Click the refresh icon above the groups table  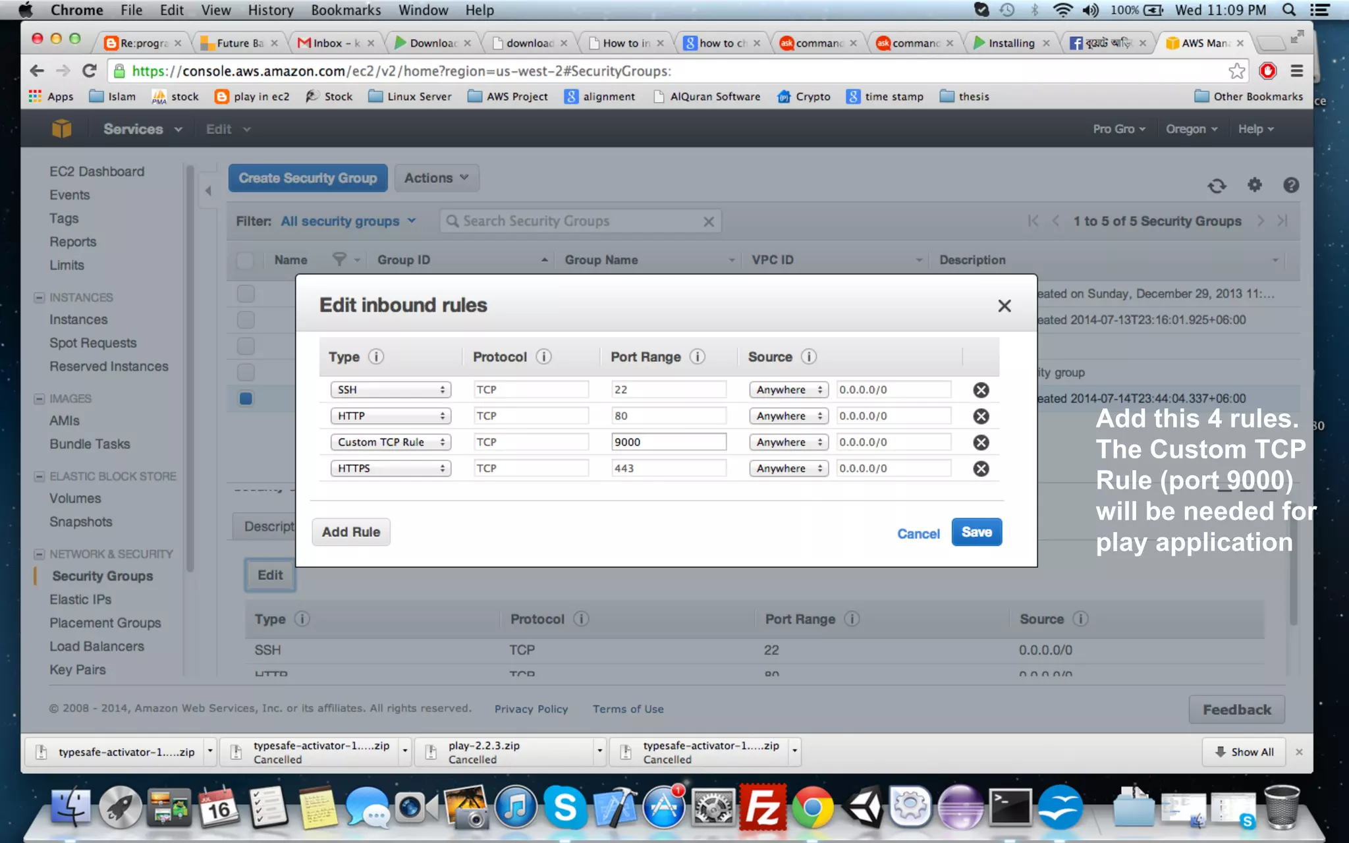click(x=1217, y=186)
